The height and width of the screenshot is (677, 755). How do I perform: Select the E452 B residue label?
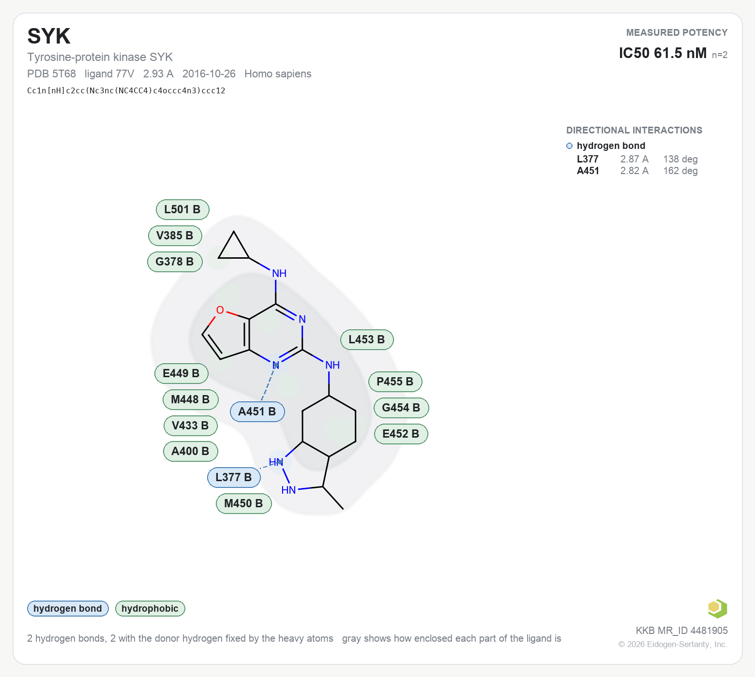401,434
